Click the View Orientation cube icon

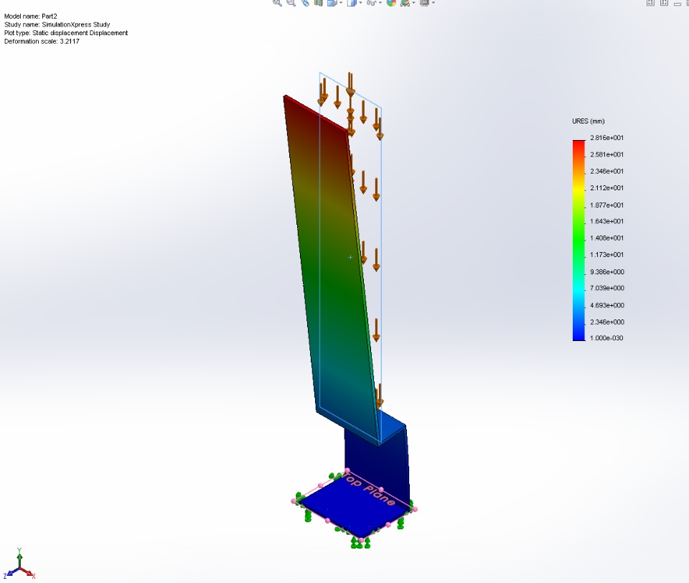click(332, 2)
